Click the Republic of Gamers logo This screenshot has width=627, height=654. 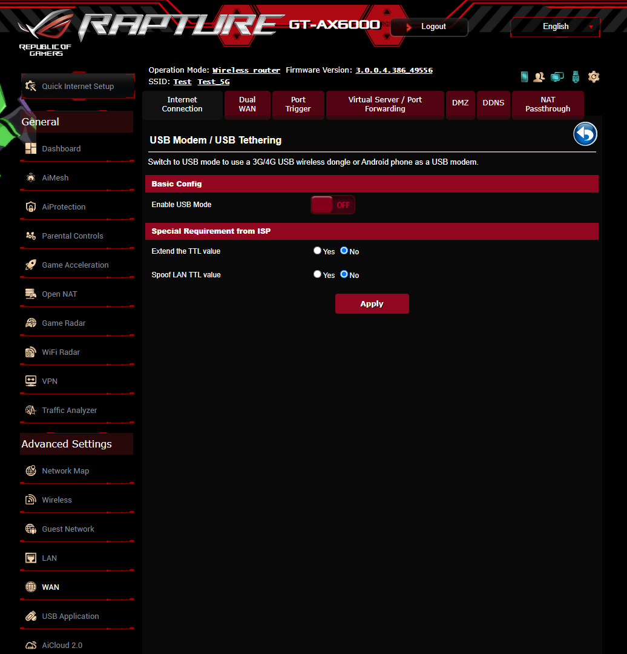[x=45, y=33]
